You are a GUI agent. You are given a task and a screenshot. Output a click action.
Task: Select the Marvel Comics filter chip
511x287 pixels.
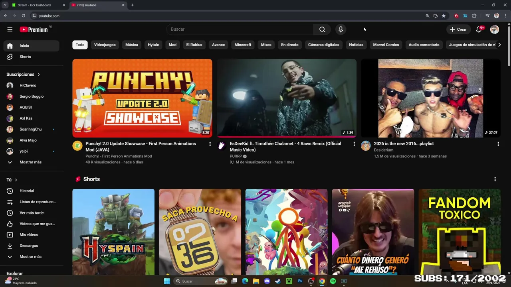[386, 45]
